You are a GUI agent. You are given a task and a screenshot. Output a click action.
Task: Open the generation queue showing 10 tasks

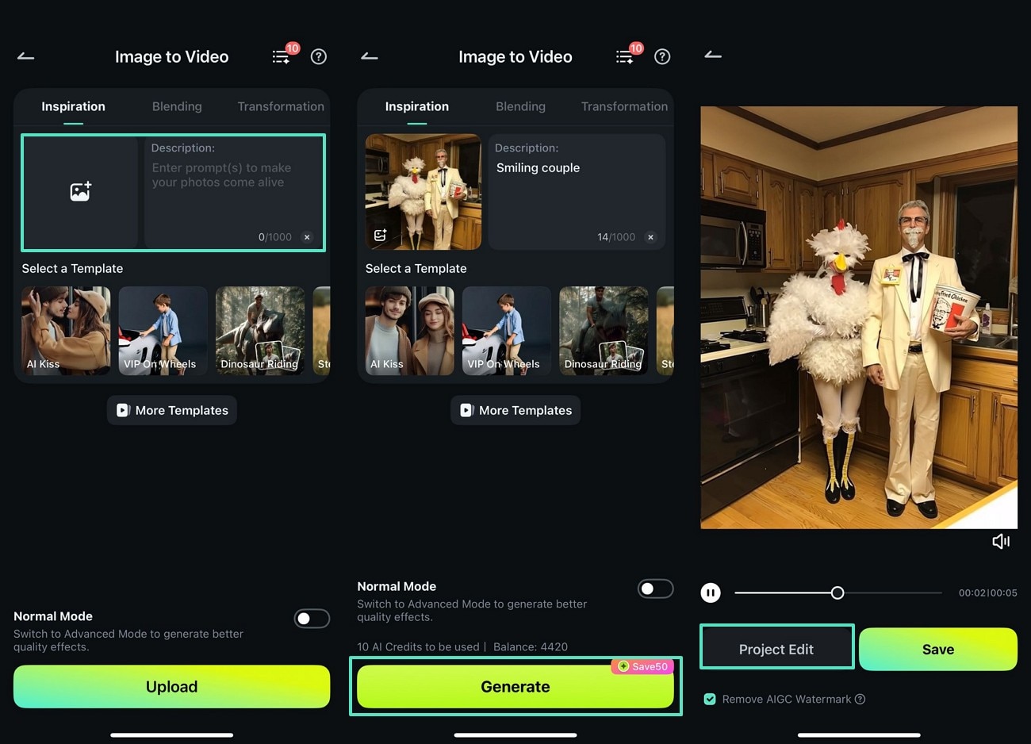282,56
